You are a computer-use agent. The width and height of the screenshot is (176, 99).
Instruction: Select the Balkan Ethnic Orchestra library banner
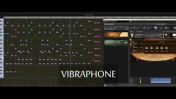pyautogui.click(x=116, y=42)
